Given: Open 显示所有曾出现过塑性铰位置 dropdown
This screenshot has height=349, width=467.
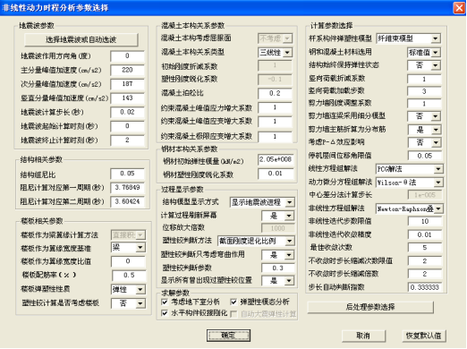Looking at the screenshot, I should [278, 281].
